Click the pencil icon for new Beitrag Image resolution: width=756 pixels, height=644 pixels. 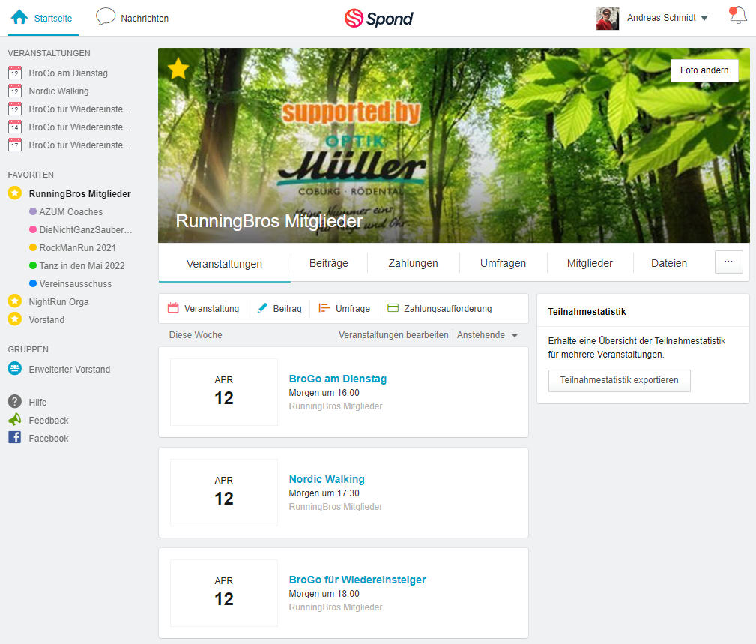262,308
